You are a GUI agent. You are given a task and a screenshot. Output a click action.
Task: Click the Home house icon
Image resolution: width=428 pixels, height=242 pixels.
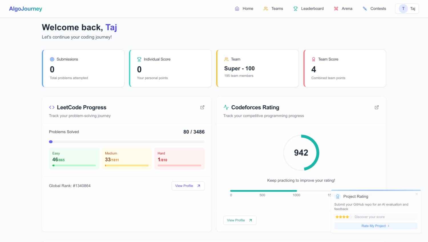237,9
